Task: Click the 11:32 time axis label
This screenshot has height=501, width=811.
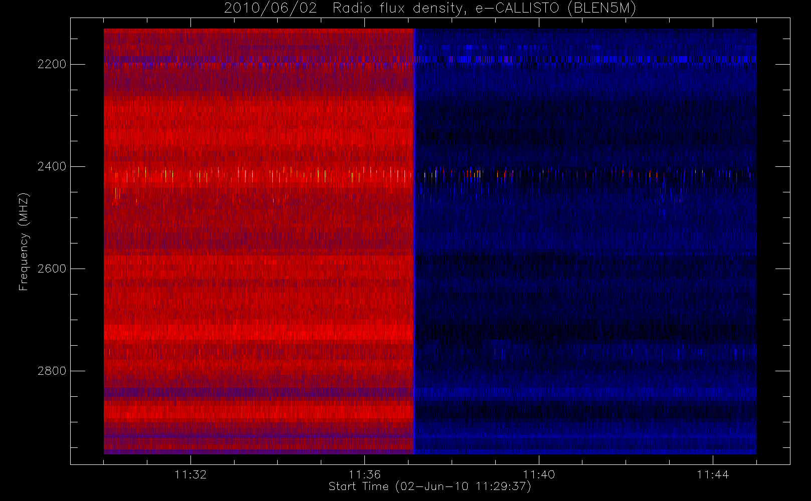Action: click(190, 474)
